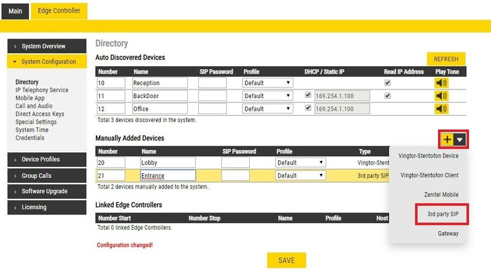Choose Zenitel Mobile menu option
491x272 pixels.
pyautogui.click(x=441, y=194)
